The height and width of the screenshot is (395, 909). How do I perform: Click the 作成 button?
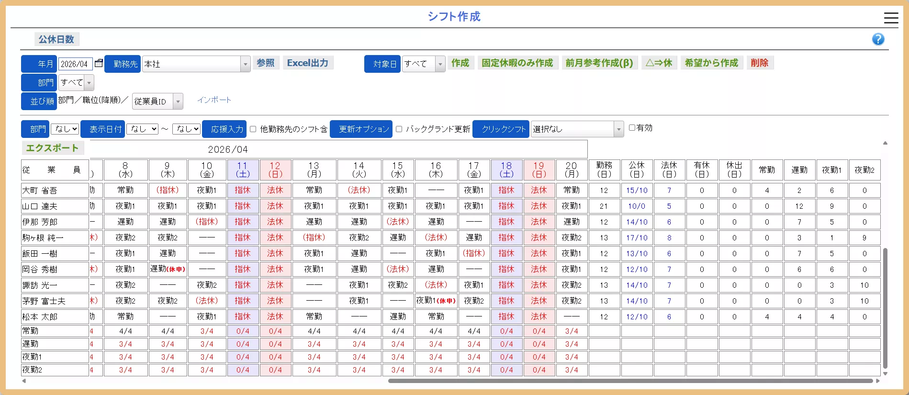tap(460, 63)
